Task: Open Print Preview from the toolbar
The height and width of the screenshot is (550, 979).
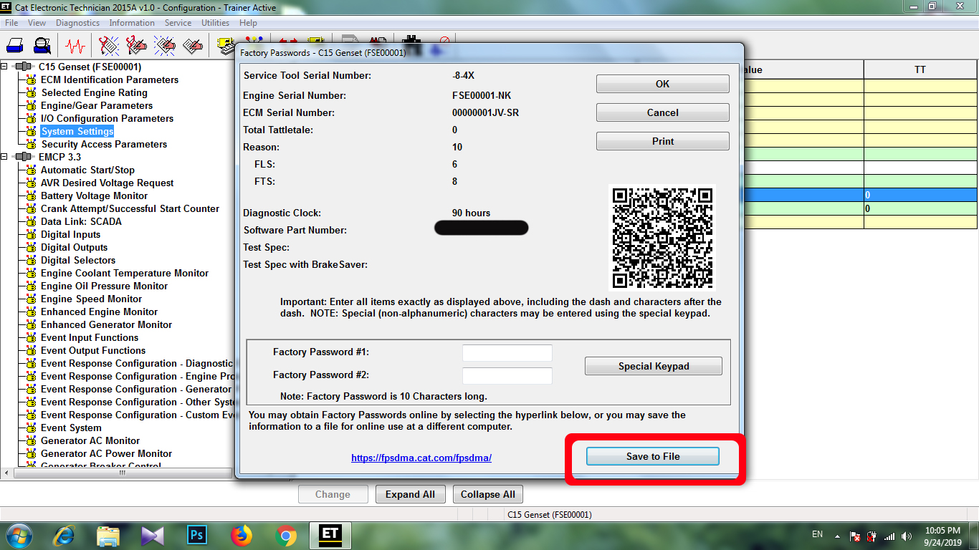Action: point(43,46)
